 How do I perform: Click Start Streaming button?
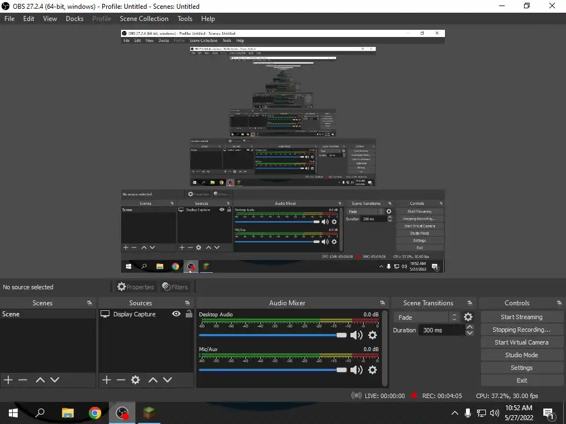tap(522, 317)
